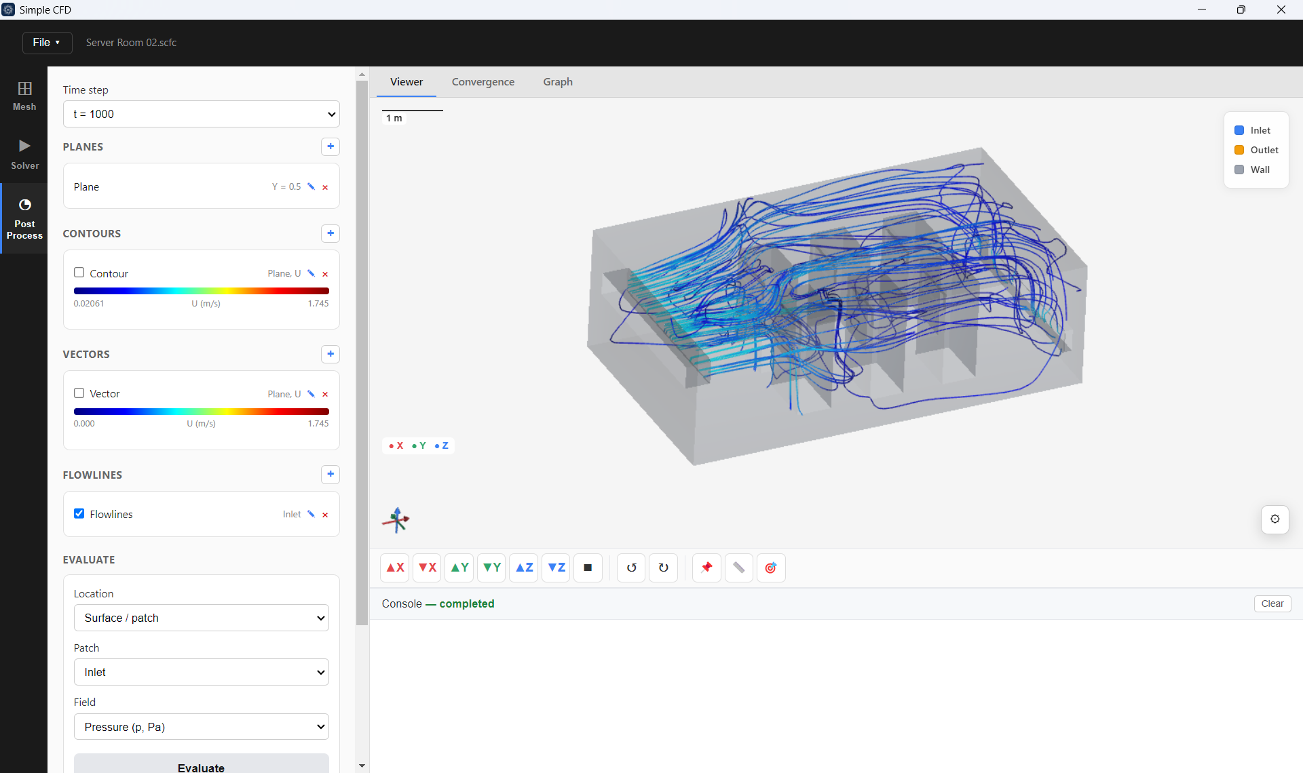Click the black square view button
Screen dimensions: 1303x773
588,568
